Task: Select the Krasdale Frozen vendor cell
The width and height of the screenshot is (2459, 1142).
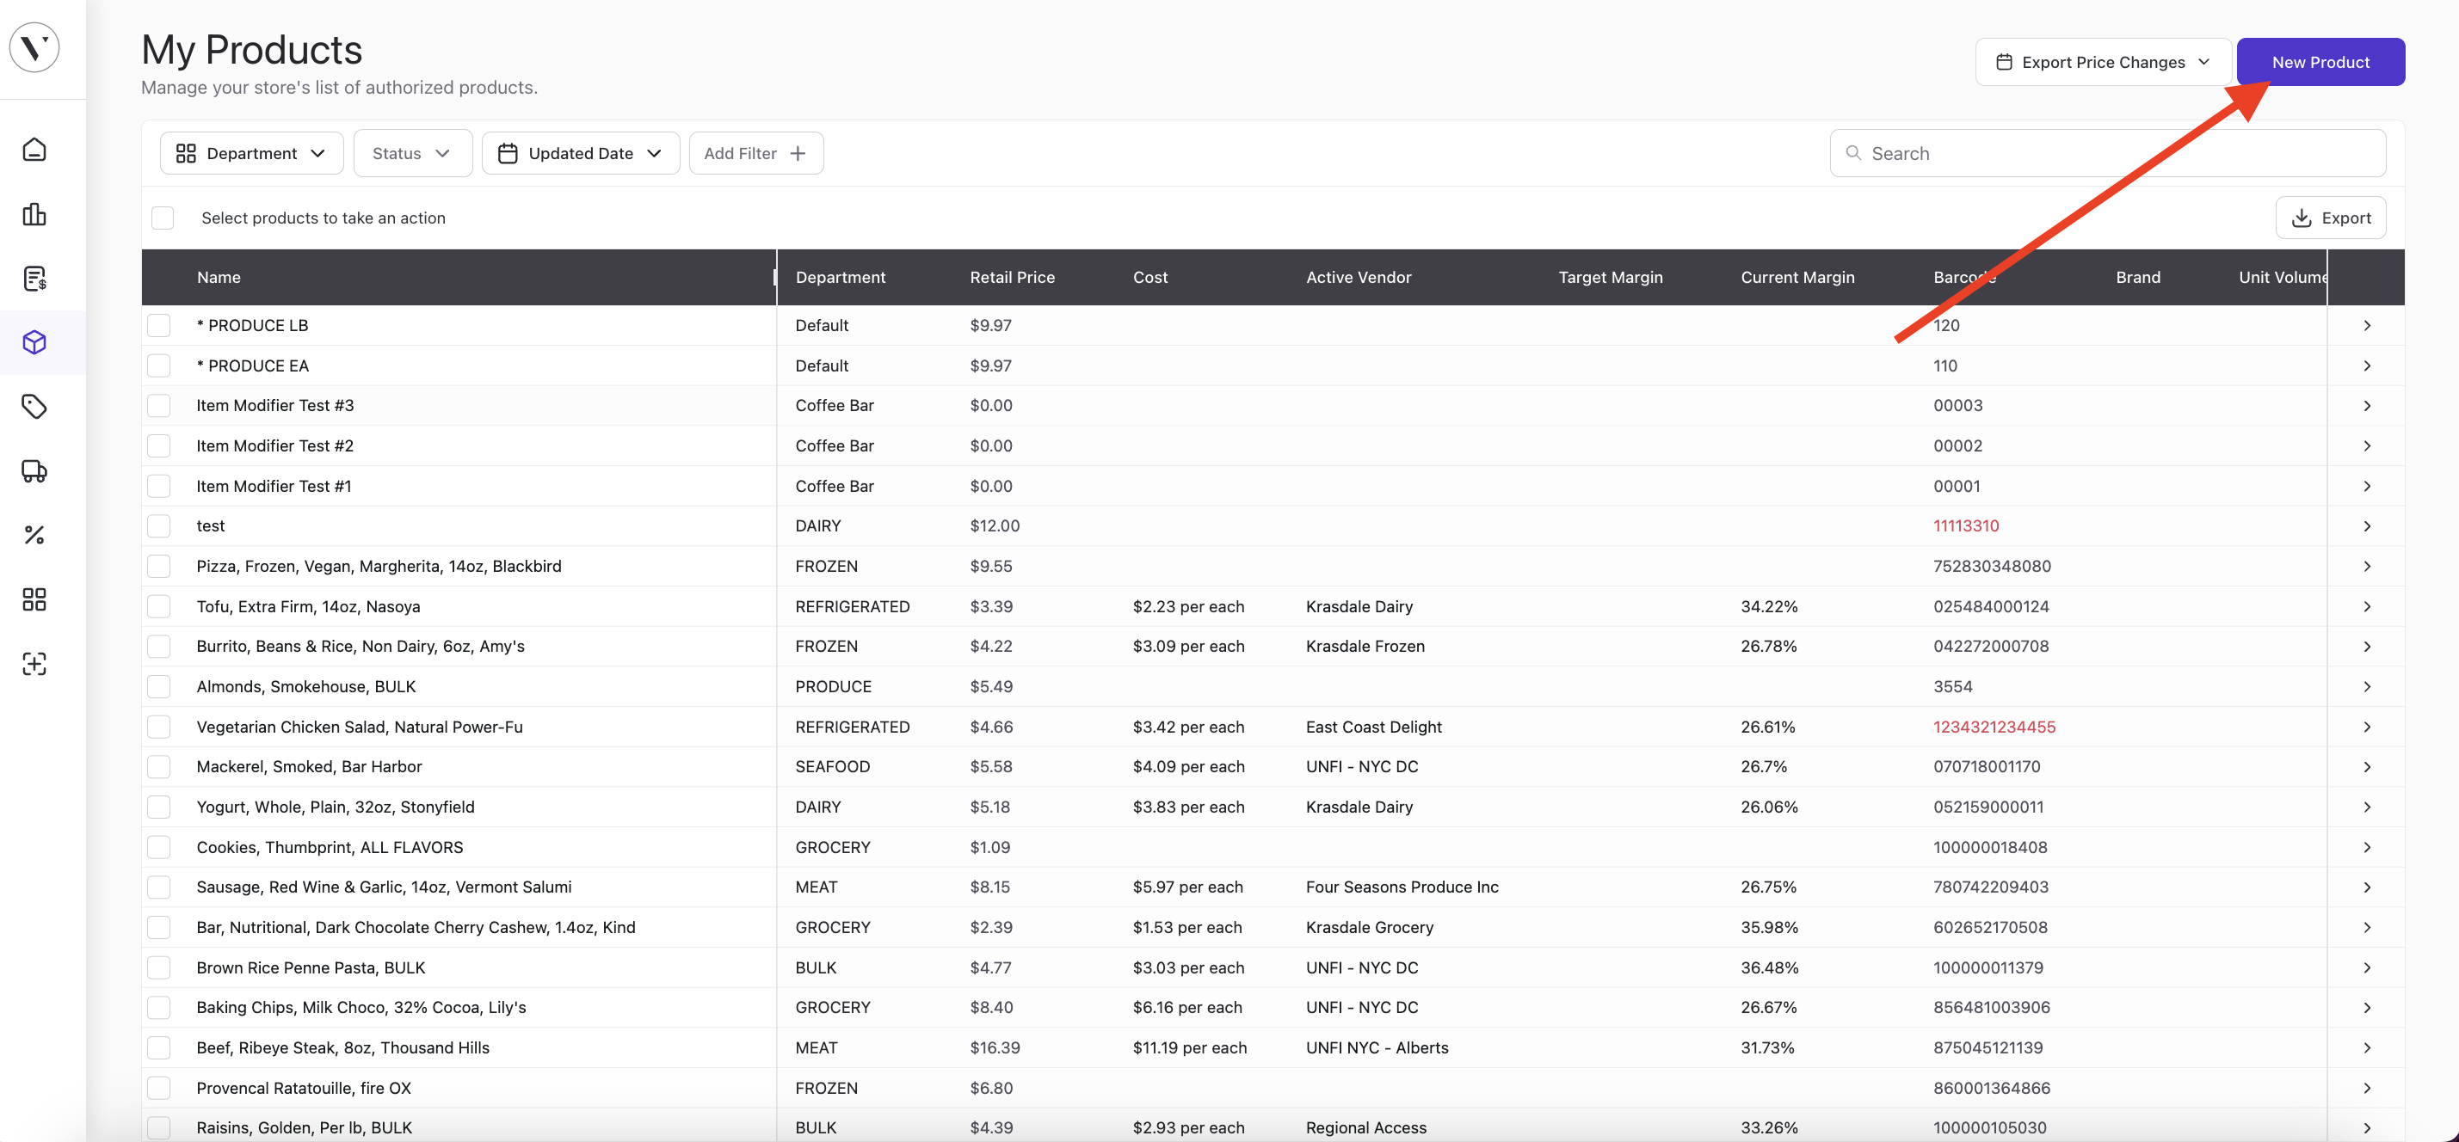Action: pos(1365,646)
